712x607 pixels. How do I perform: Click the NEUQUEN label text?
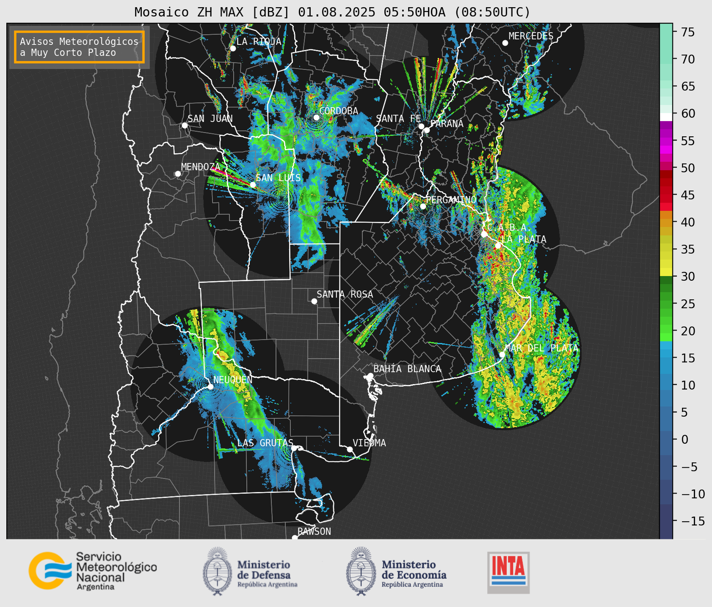pyautogui.click(x=233, y=380)
